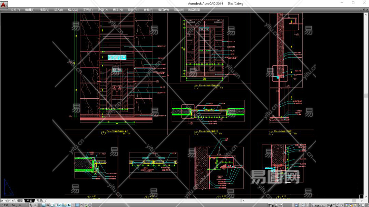Click the workspace switching gear icon
Viewport: 369px width, 207px height.
312,205
